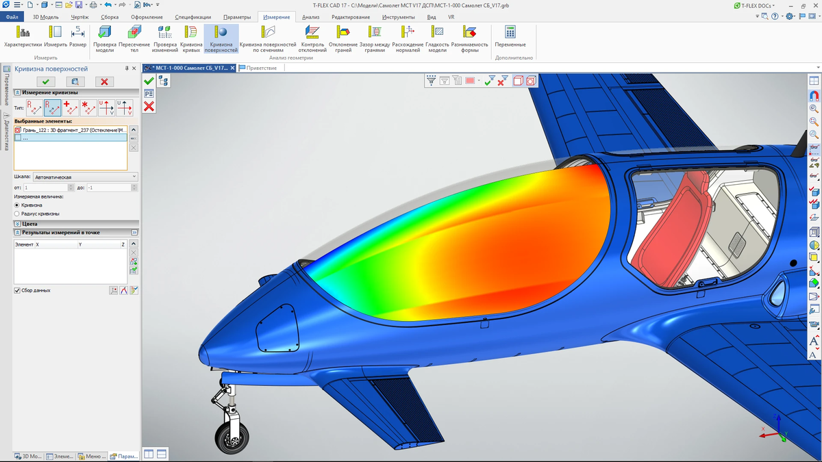Choose the Размер dimension tool
Viewport: 822px width, 462px height.
point(77,38)
